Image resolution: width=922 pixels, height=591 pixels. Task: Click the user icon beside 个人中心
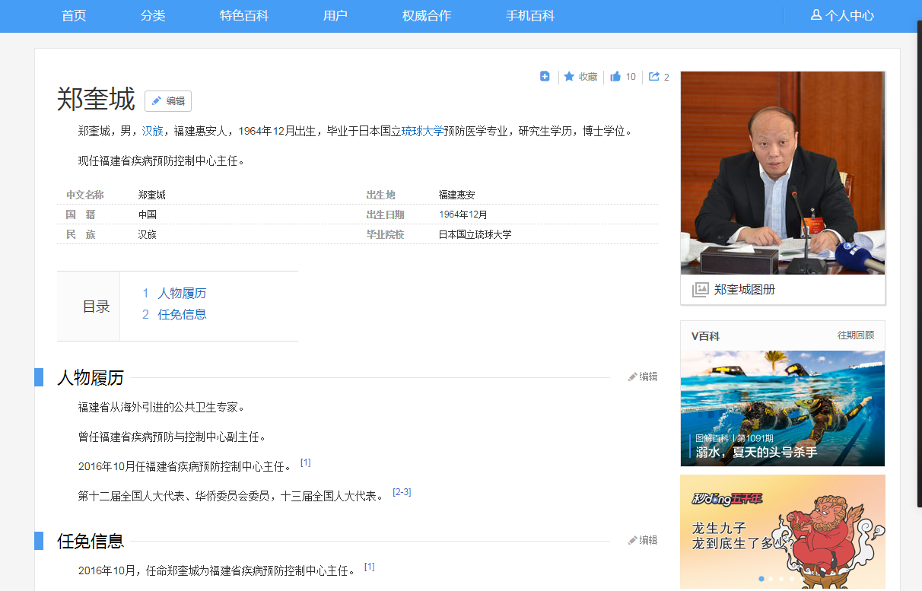tap(816, 15)
